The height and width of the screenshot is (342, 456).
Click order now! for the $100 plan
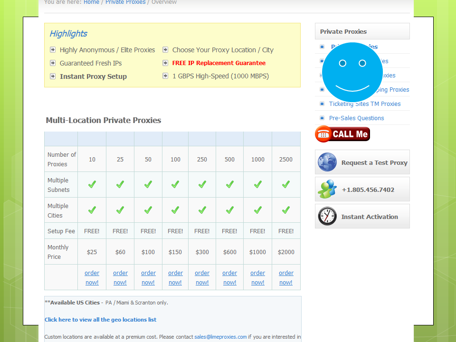(x=148, y=277)
